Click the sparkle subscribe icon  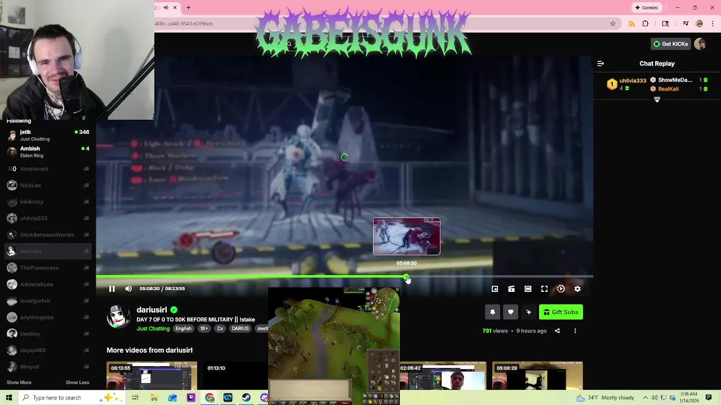coord(528,312)
